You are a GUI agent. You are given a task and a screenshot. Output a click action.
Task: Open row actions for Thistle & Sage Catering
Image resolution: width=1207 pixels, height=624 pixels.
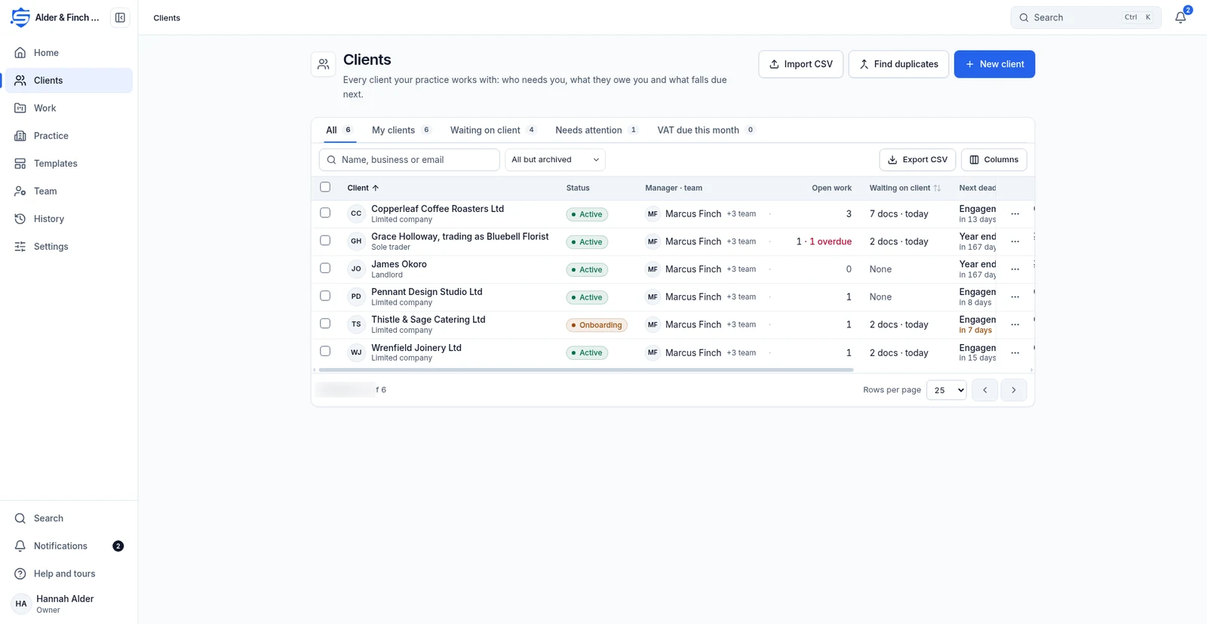pos(1015,324)
